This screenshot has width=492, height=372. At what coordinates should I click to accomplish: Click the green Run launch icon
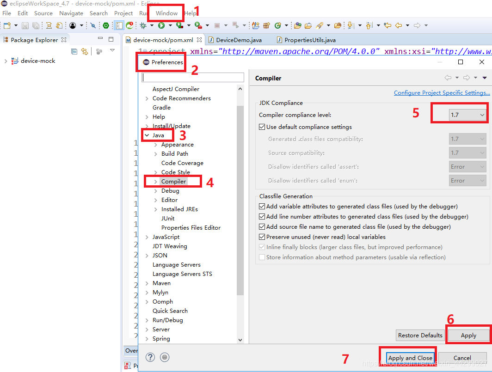click(161, 25)
